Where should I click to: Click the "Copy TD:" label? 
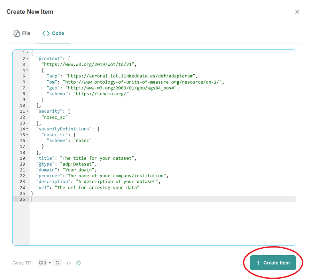click(x=23, y=263)
